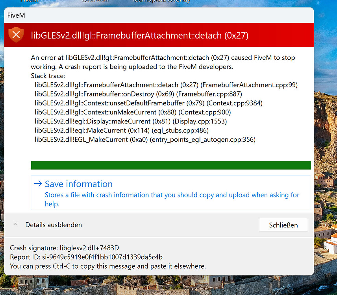
Task: Click the blue arrow beside Save information
Action: click(x=38, y=184)
